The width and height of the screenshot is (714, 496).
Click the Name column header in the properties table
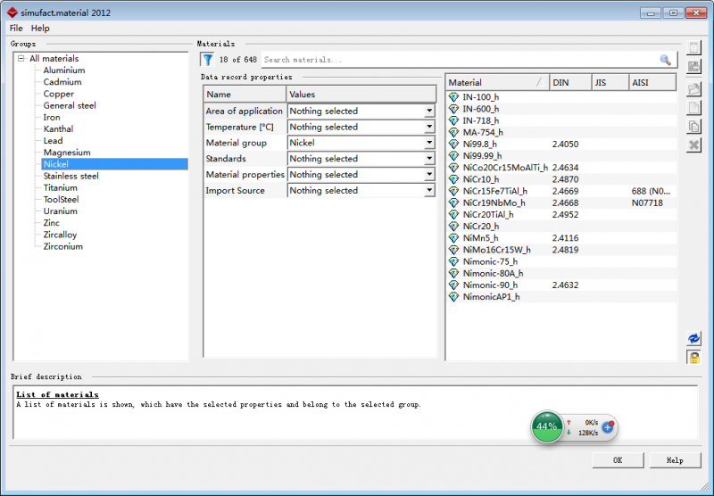245,95
